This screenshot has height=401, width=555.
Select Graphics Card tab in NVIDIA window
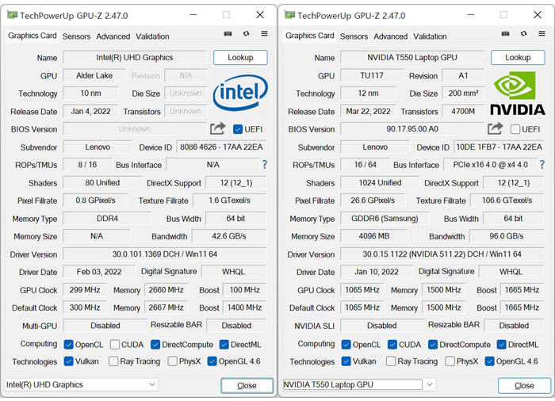pos(310,36)
